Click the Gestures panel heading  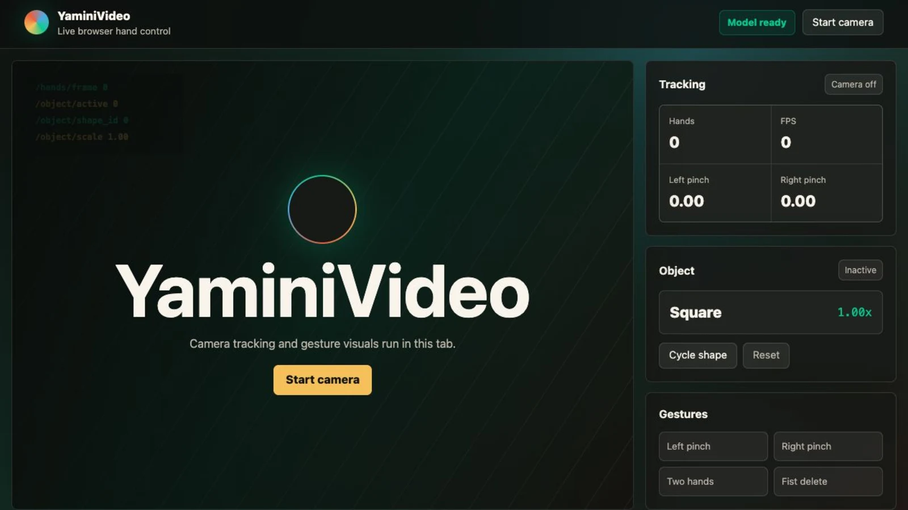683,414
